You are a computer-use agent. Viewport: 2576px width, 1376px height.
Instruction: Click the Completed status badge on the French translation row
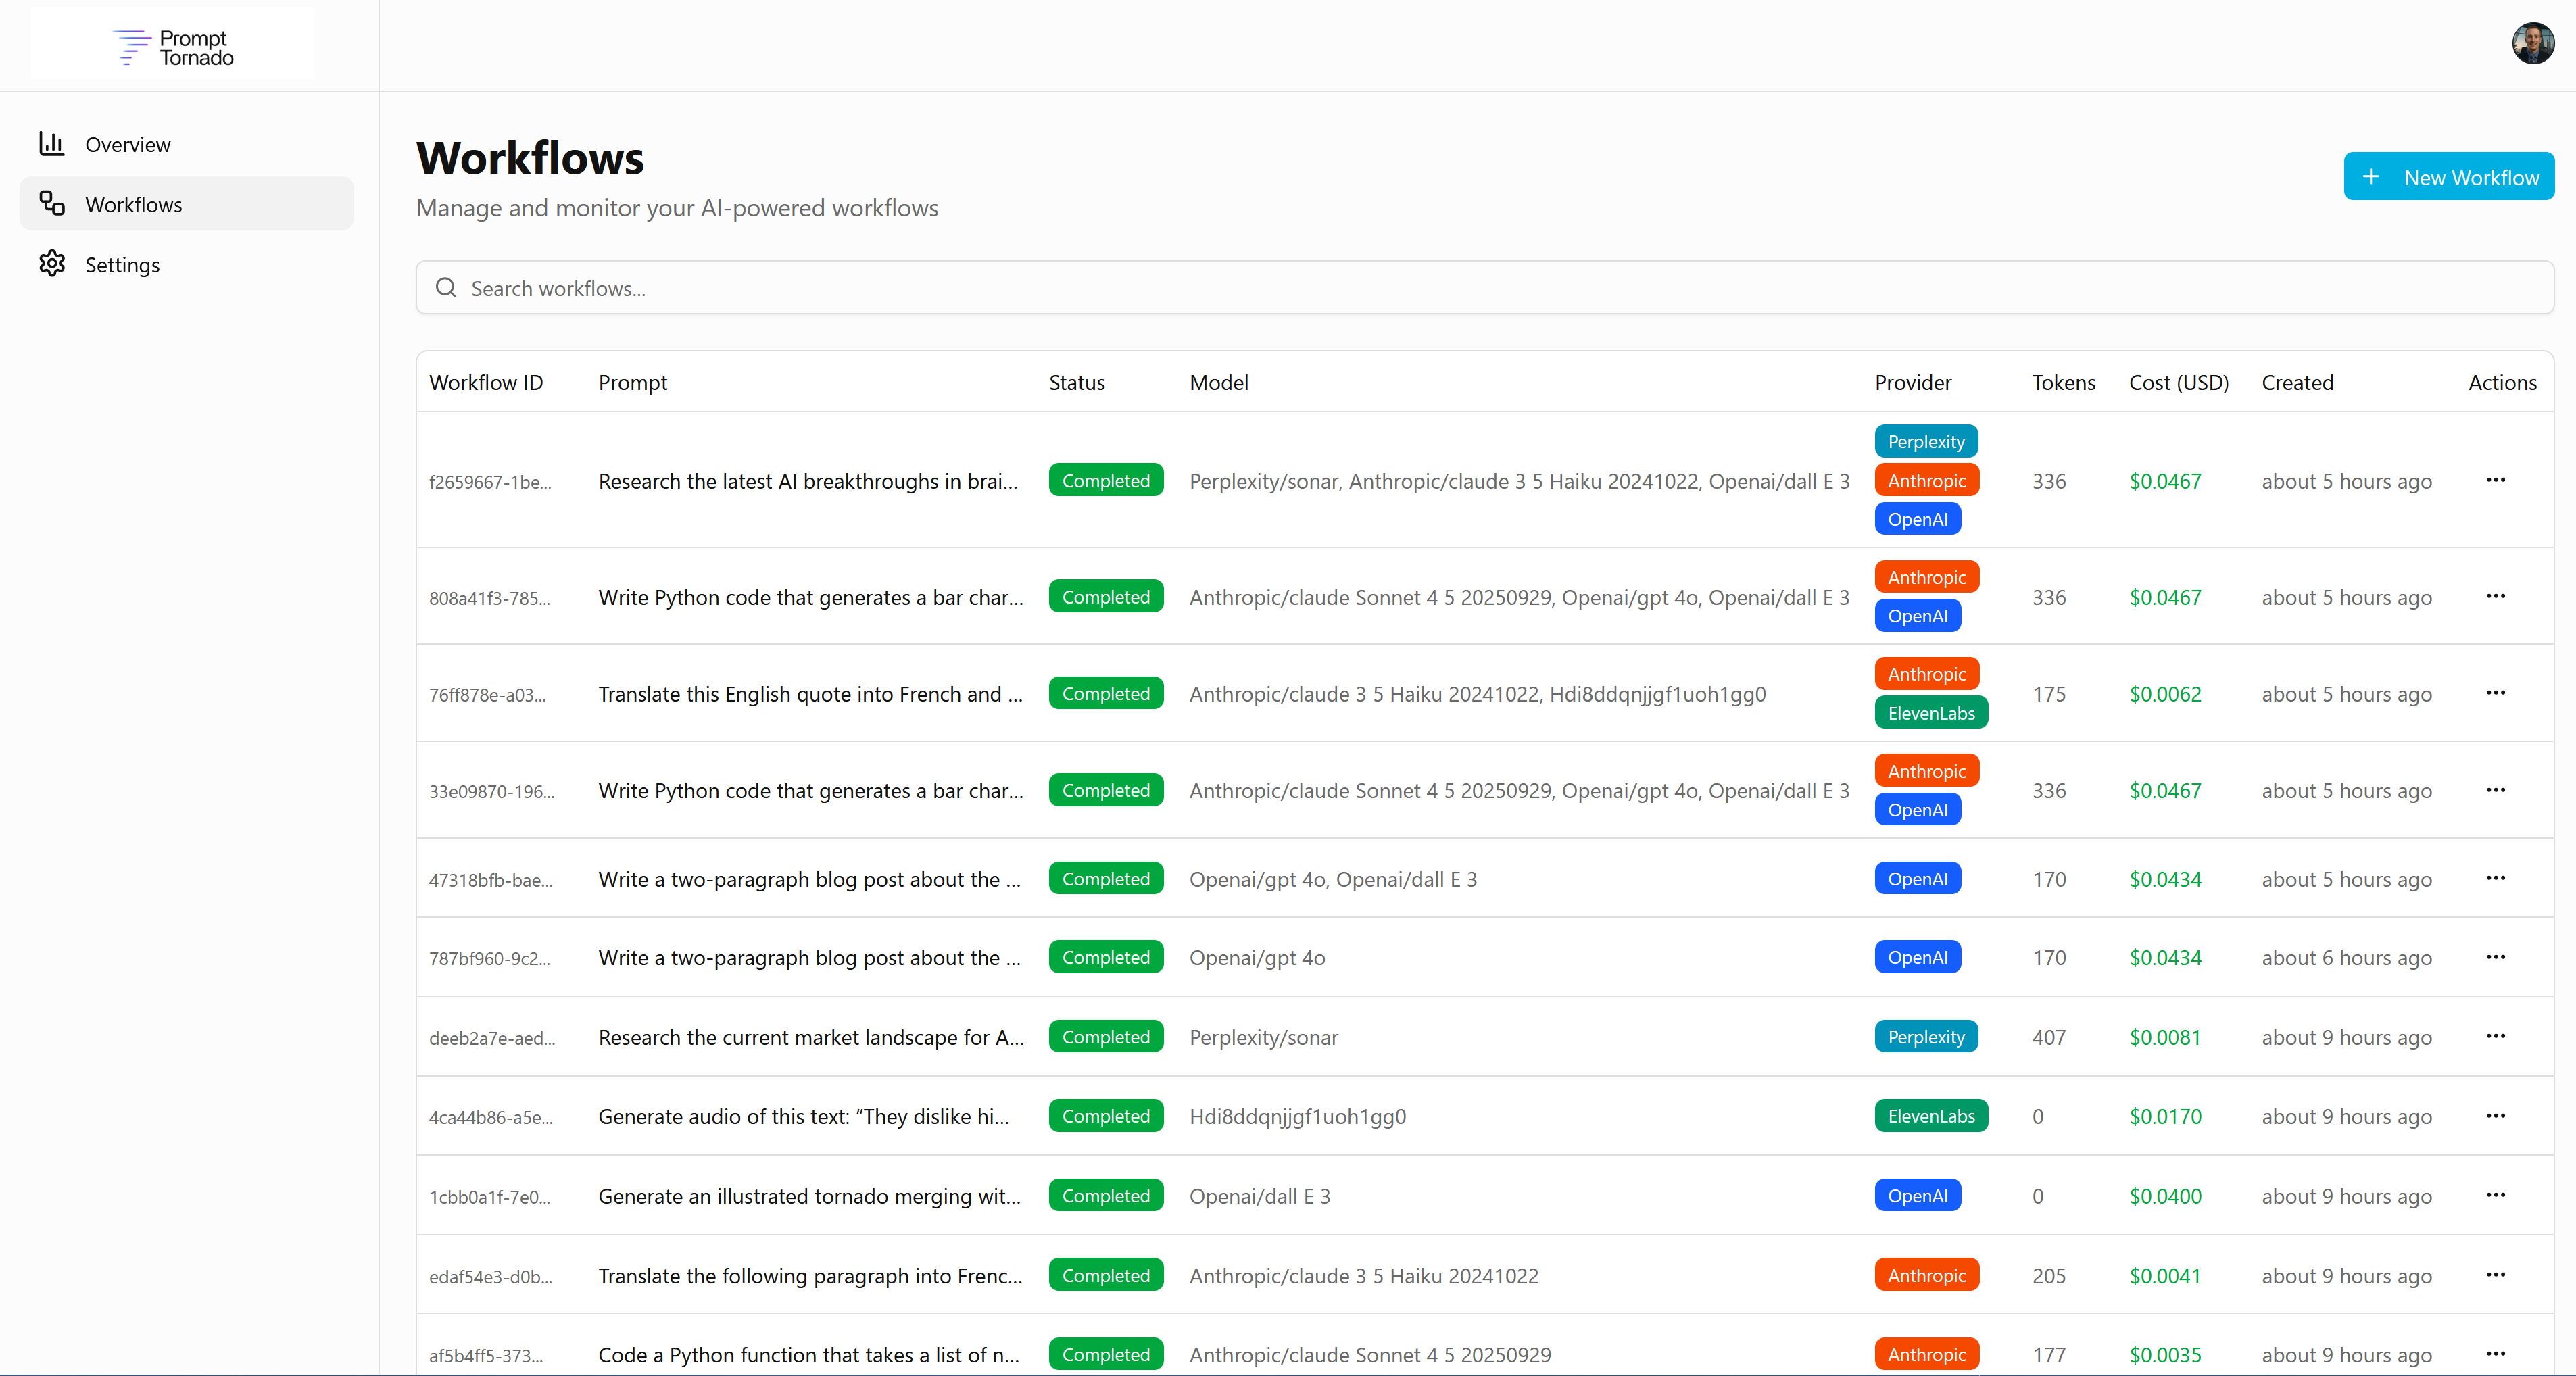pos(1105,693)
